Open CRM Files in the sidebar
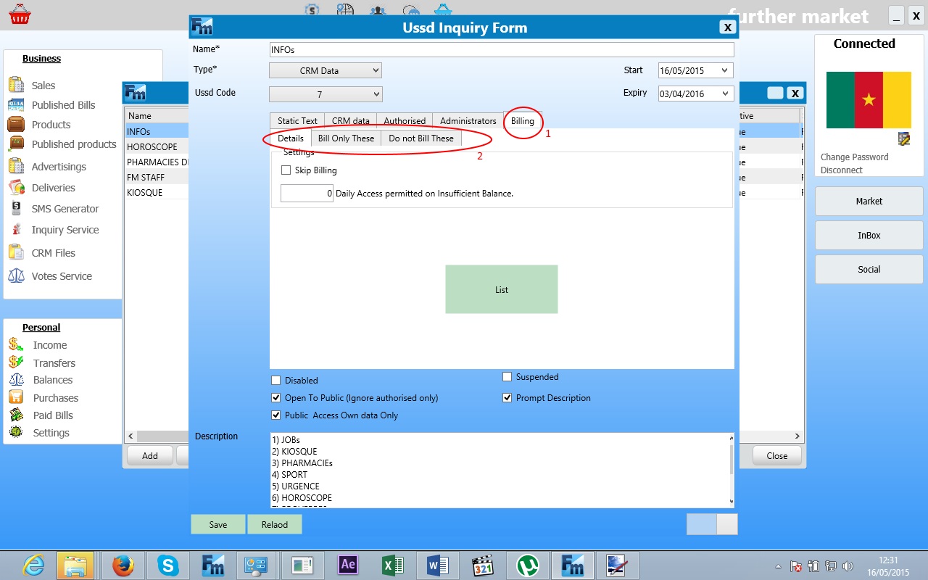The width and height of the screenshot is (928, 580). [53, 253]
